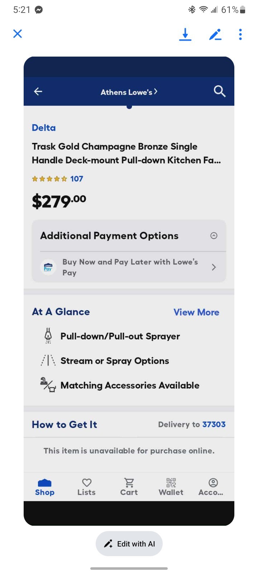Tap the Edit with AI button
258x573 pixels.
point(129,544)
